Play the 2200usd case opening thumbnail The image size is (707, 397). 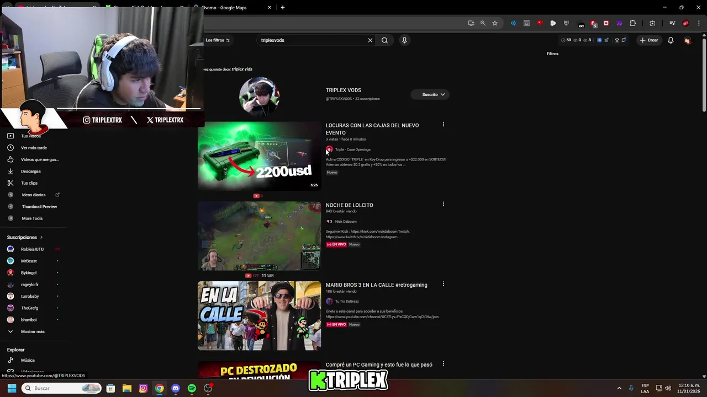(x=259, y=155)
